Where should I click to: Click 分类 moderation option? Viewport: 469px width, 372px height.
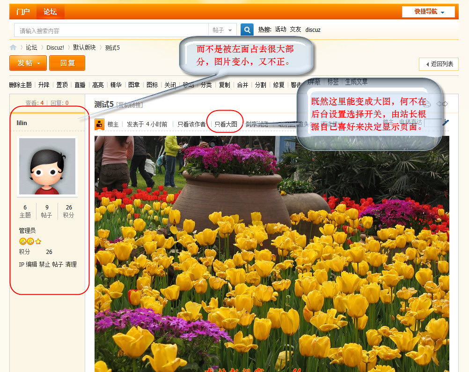206,85
